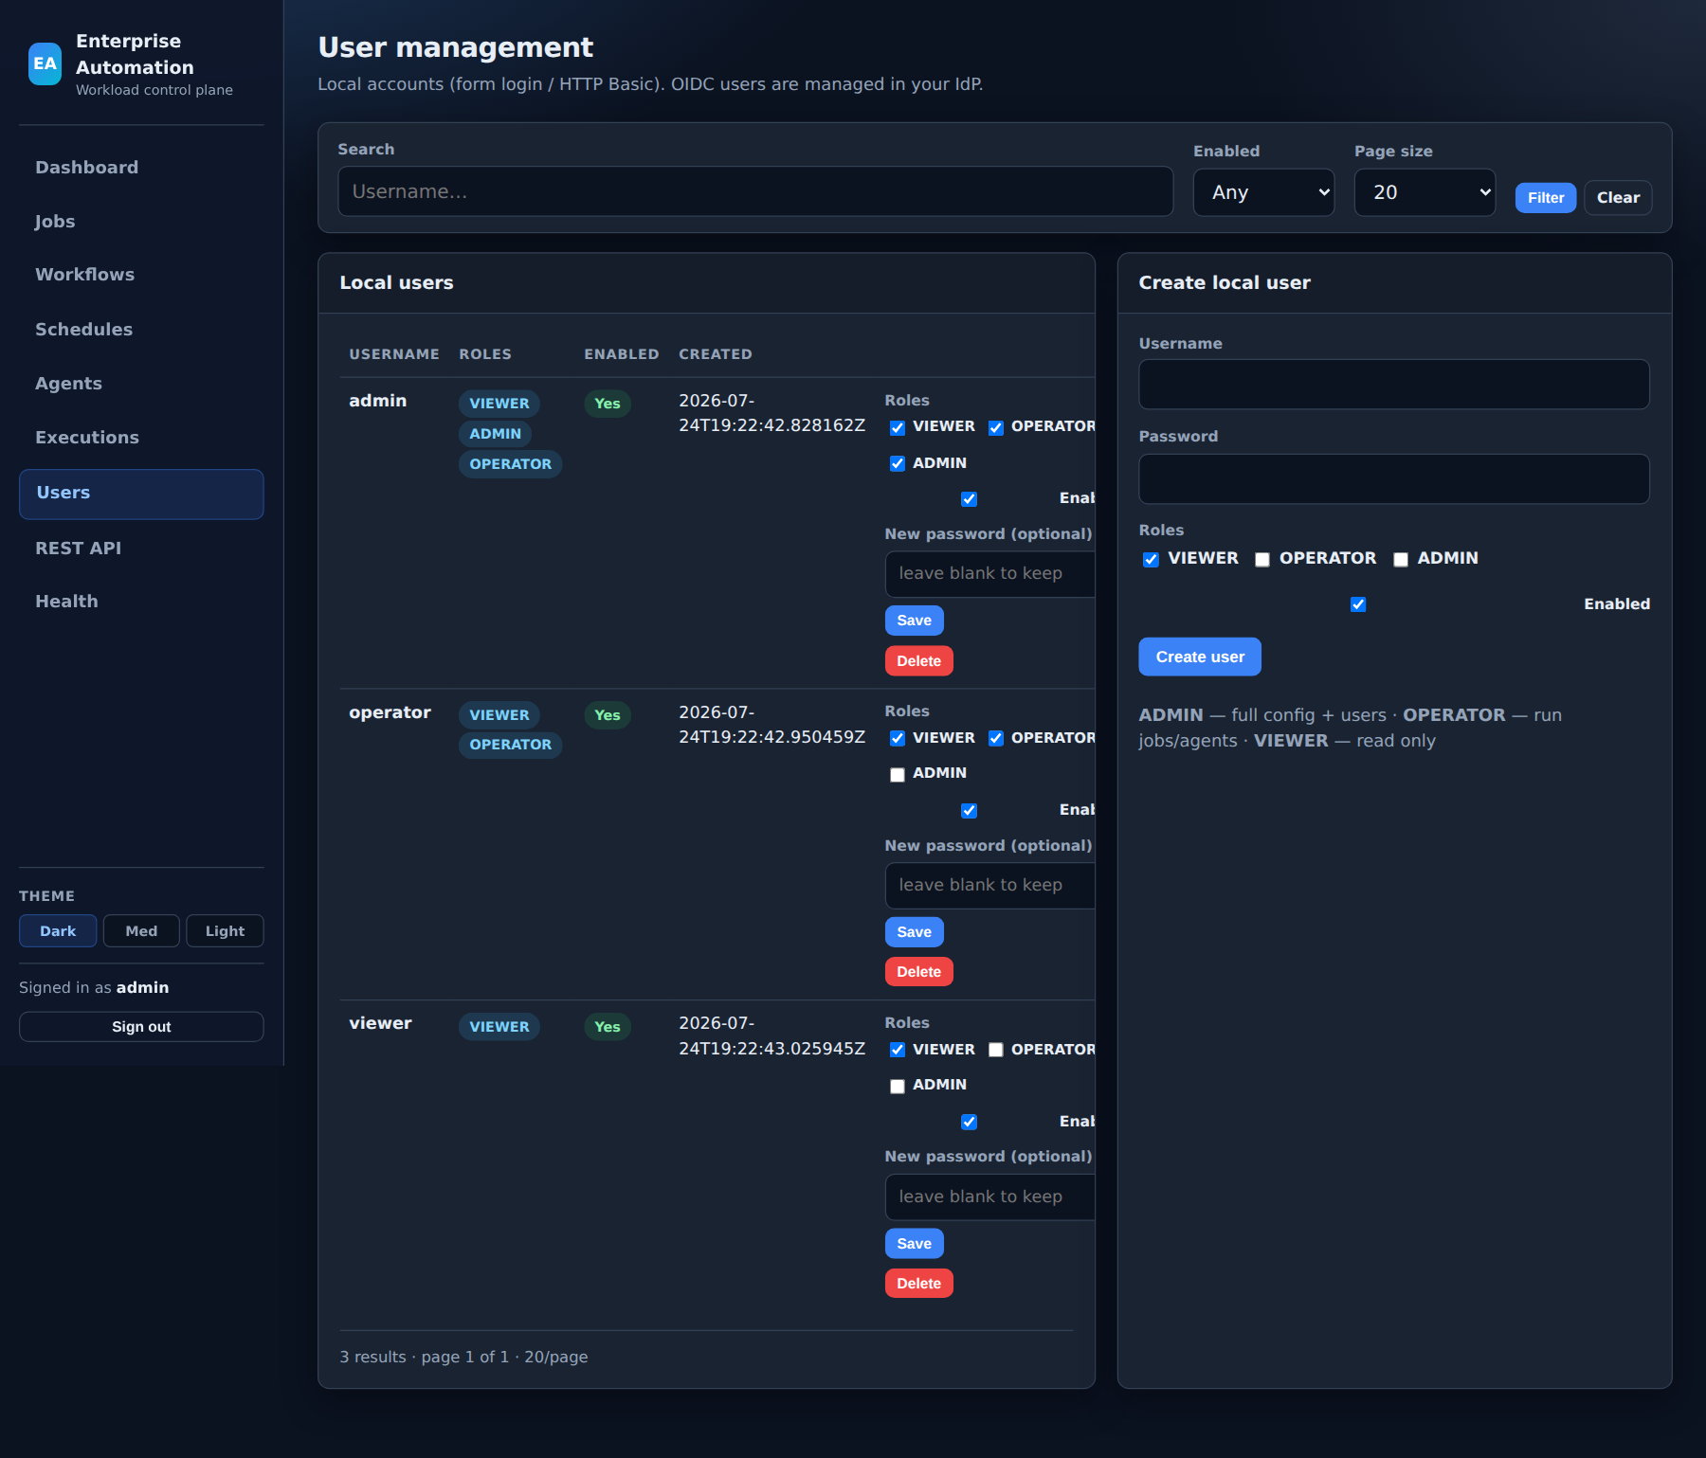The height and width of the screenshot is (1458, 1706).
Task: Uncheck VIEWER role for new user
Action: [1151, 560]
